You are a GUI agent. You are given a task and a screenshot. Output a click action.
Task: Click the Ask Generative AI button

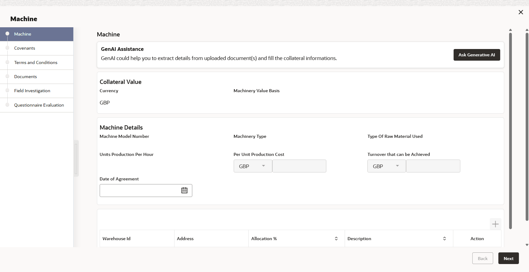pyautogui.click(x=477, y=55)
